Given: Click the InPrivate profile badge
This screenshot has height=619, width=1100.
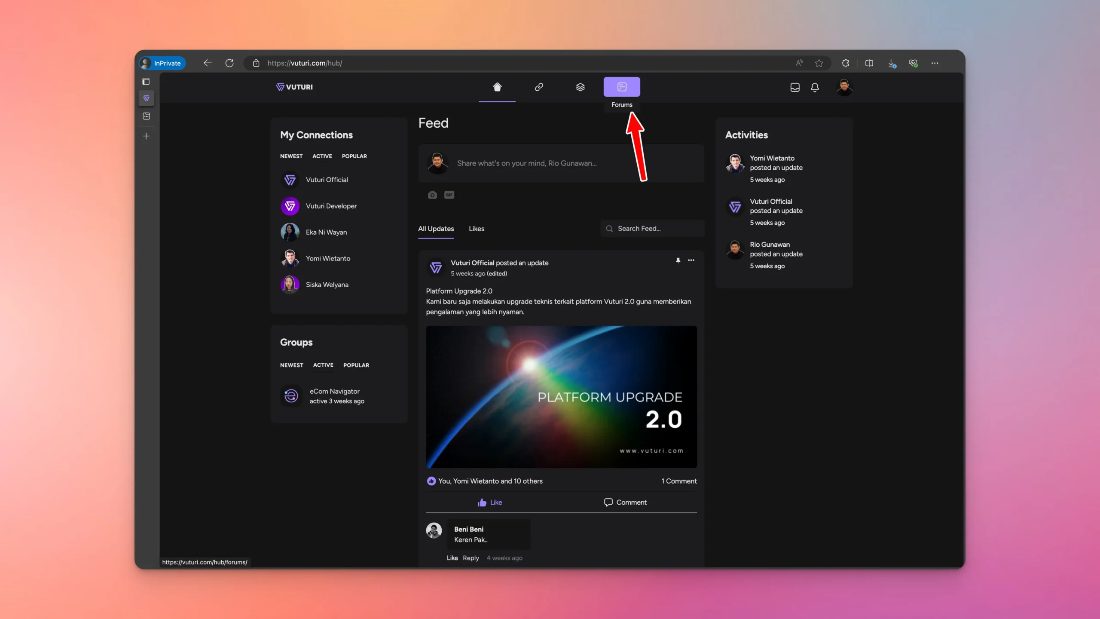Looking at the screenshot, I should pos(162,63).
